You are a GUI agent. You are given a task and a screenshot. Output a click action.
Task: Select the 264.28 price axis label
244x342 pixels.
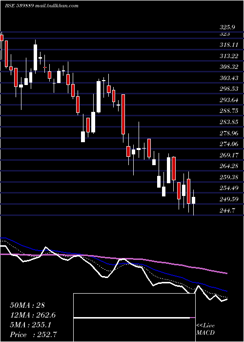[x=229, y=166]
